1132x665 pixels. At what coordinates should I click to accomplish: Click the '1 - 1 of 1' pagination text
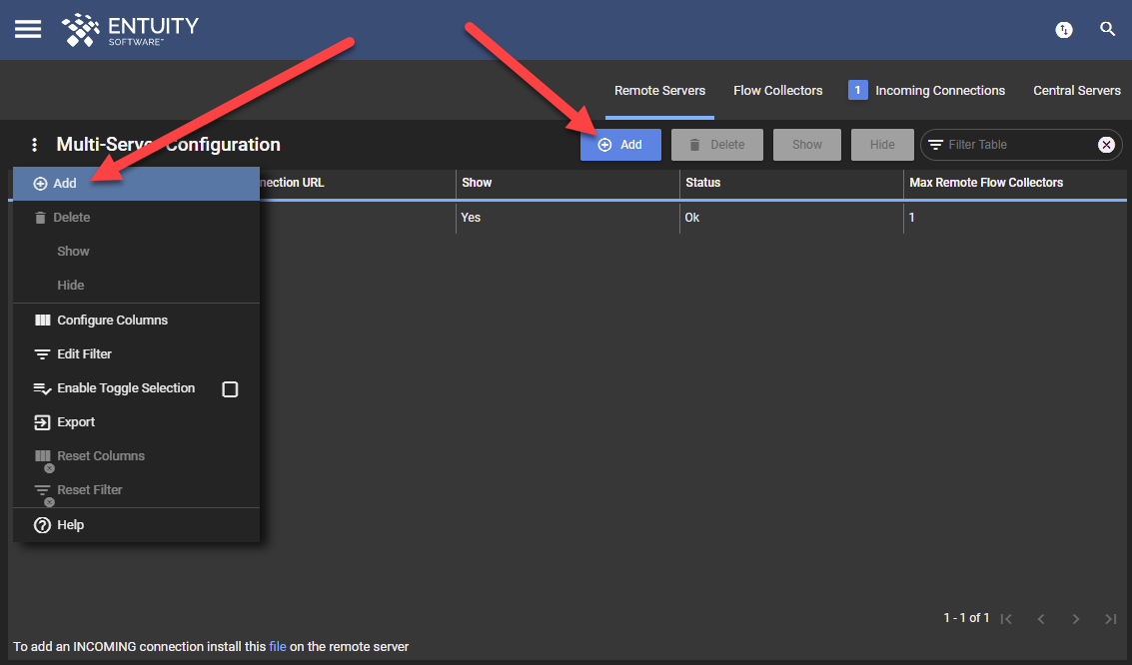(966, 618)
